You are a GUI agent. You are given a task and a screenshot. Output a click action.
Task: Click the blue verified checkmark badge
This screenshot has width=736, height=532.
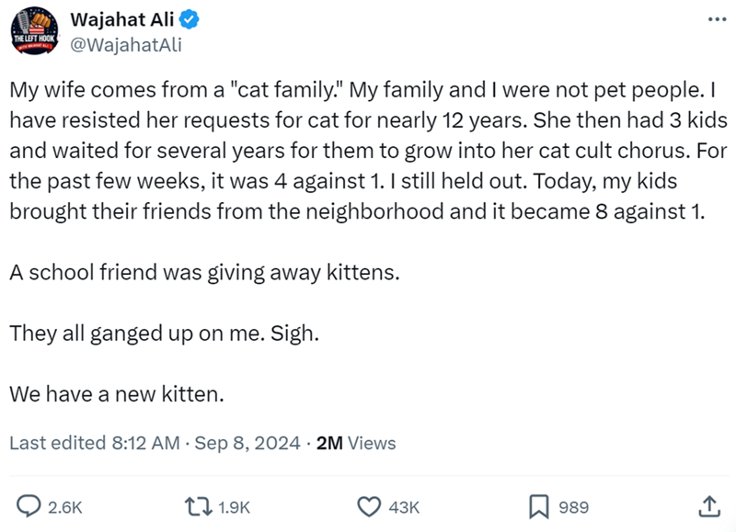(x=181, y=19)
